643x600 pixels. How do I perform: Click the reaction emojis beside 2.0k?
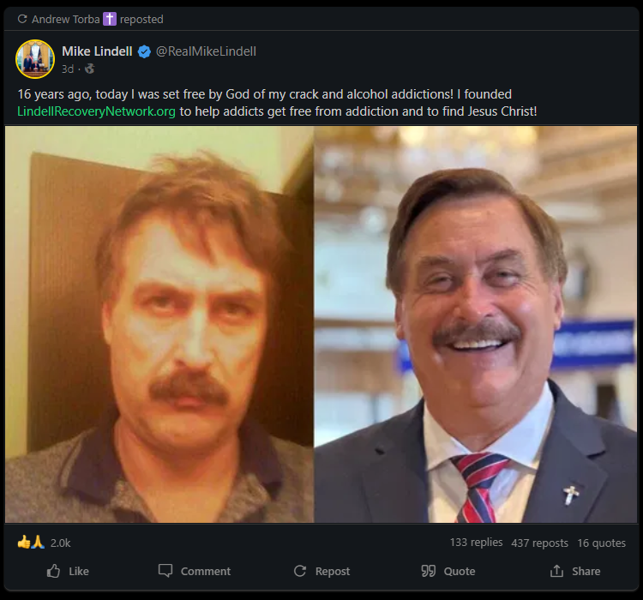31,543
